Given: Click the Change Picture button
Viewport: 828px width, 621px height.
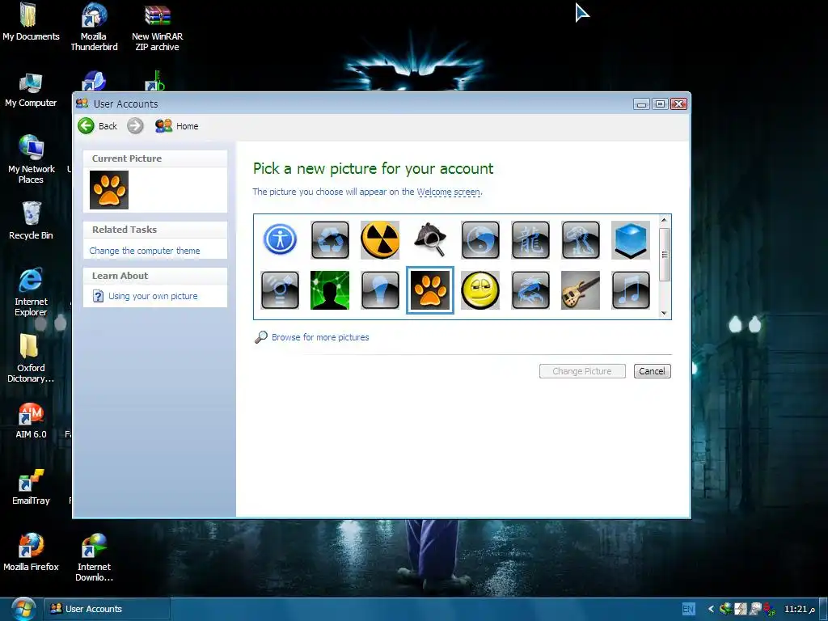Looking at the screenshot, I should (x=582, y=371).
